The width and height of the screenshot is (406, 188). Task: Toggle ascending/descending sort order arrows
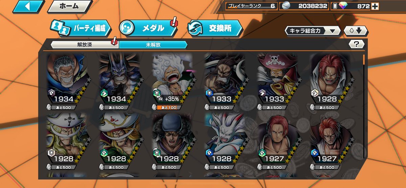[x=356, y=31]
